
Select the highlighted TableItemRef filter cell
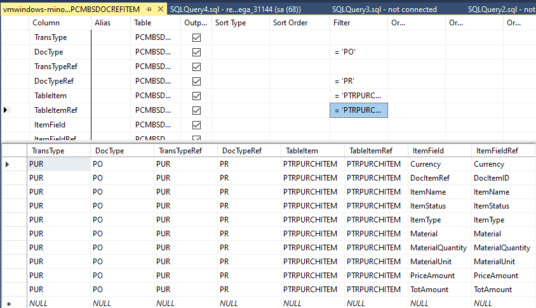click(358, 110)
